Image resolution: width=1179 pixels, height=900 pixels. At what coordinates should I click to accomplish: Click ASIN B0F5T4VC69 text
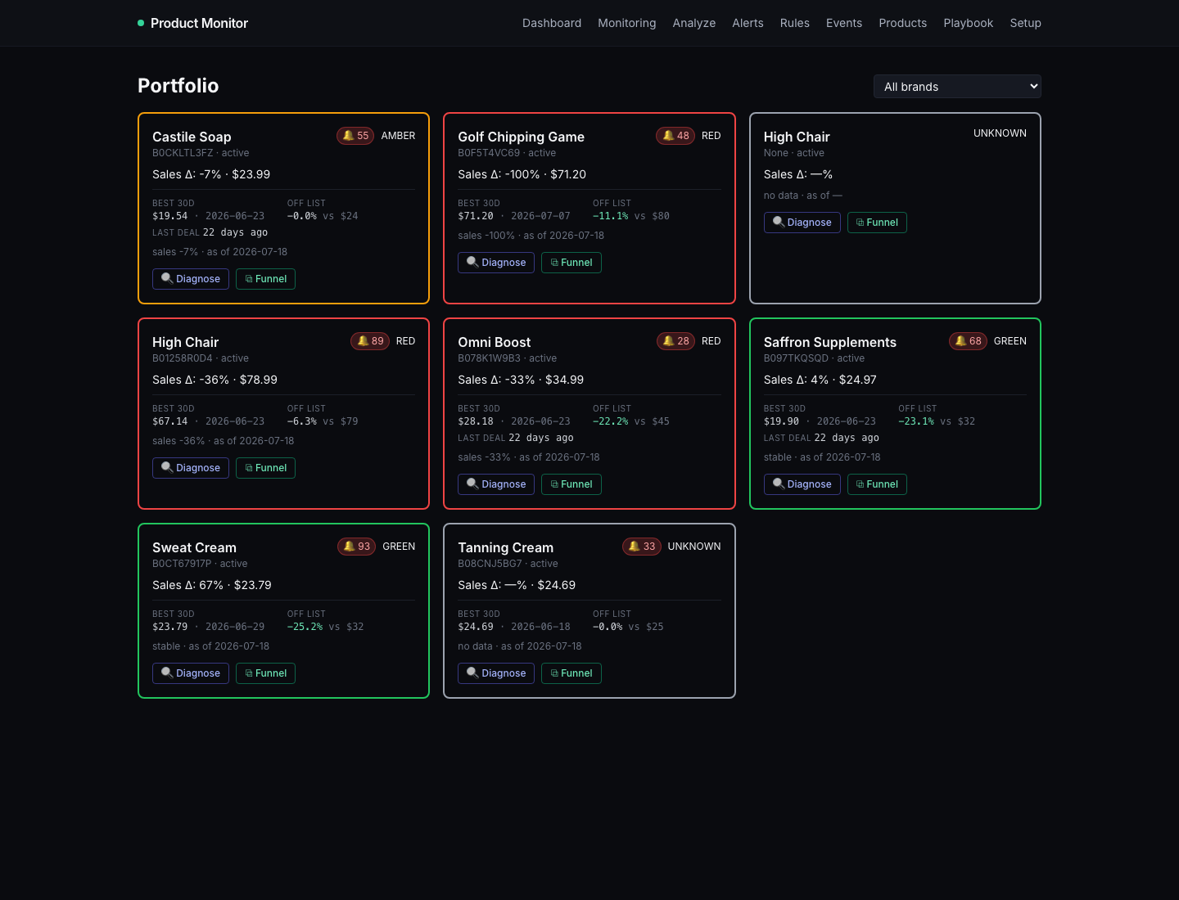pos(489,153)
